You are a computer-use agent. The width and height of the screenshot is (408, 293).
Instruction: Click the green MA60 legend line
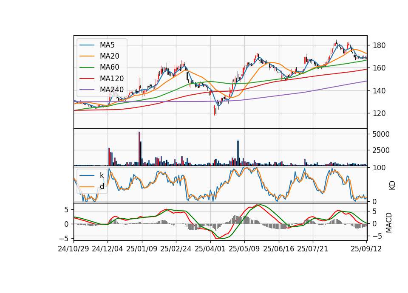tap(87, 68)
